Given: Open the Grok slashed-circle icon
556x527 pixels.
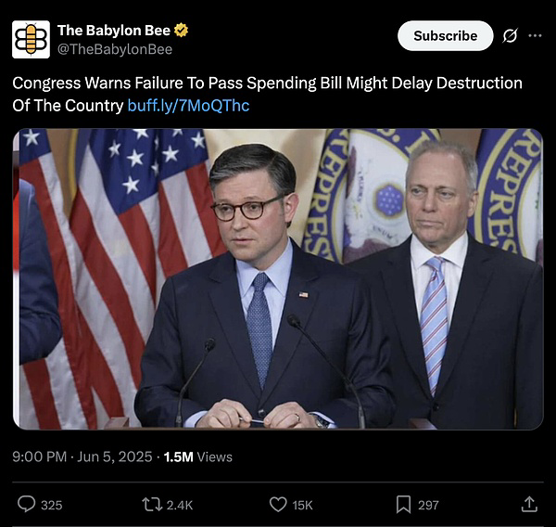Looking at the screenshot, I should pyautogui.click(x=511, y=35).
